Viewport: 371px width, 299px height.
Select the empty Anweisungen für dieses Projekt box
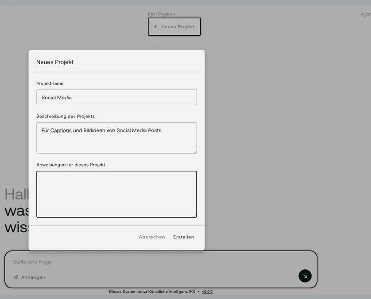coord(116,194)
